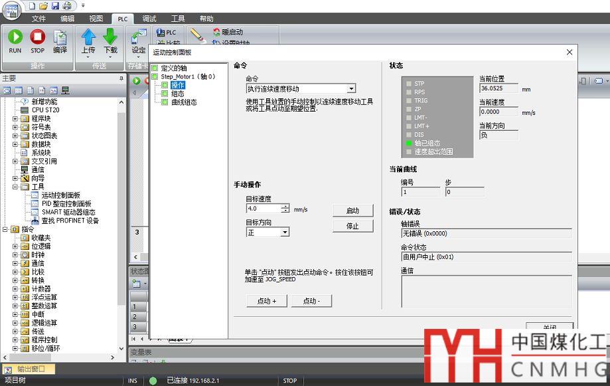The height and width of the screenshot is (386, 610).
Task: Click the 输出窗口 tab at bottom
Action: click(29, 369)
